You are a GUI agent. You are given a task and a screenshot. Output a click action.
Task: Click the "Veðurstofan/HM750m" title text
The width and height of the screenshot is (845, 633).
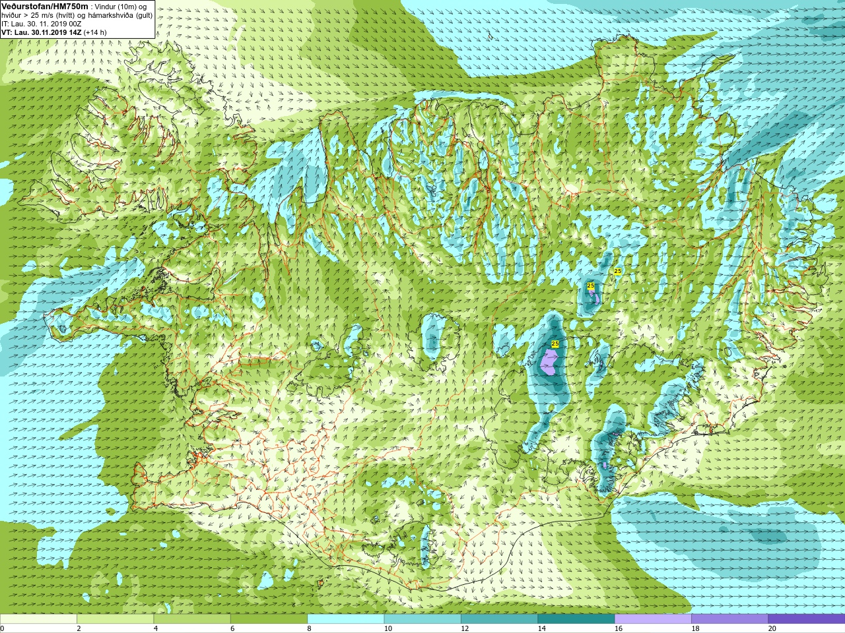point(45,5)
